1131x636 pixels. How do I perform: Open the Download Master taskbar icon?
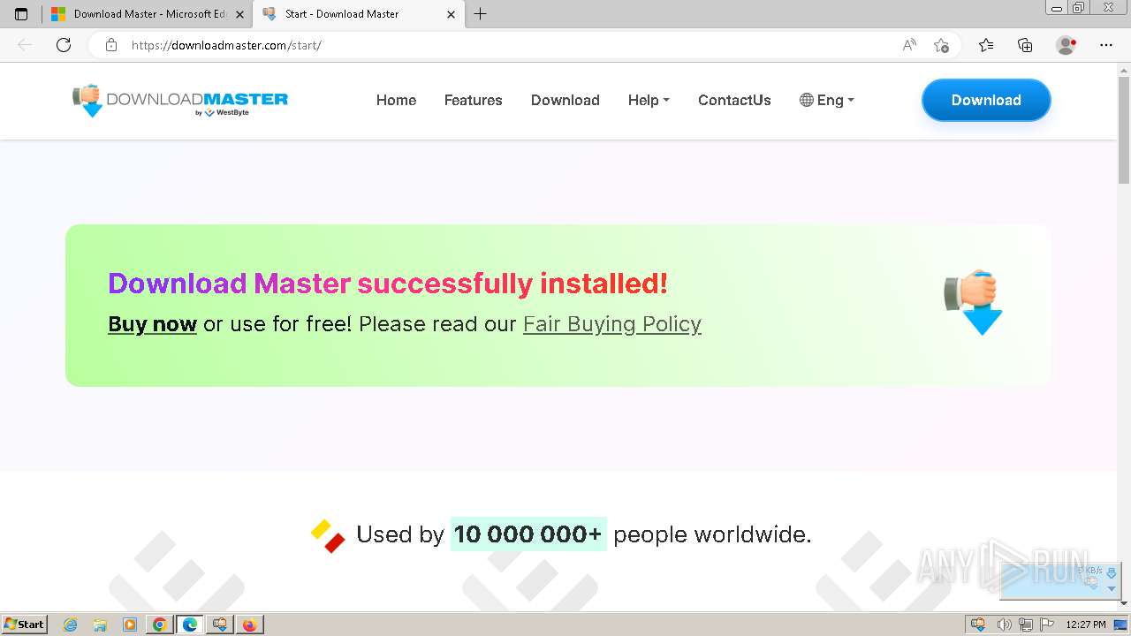click(219, 625)
